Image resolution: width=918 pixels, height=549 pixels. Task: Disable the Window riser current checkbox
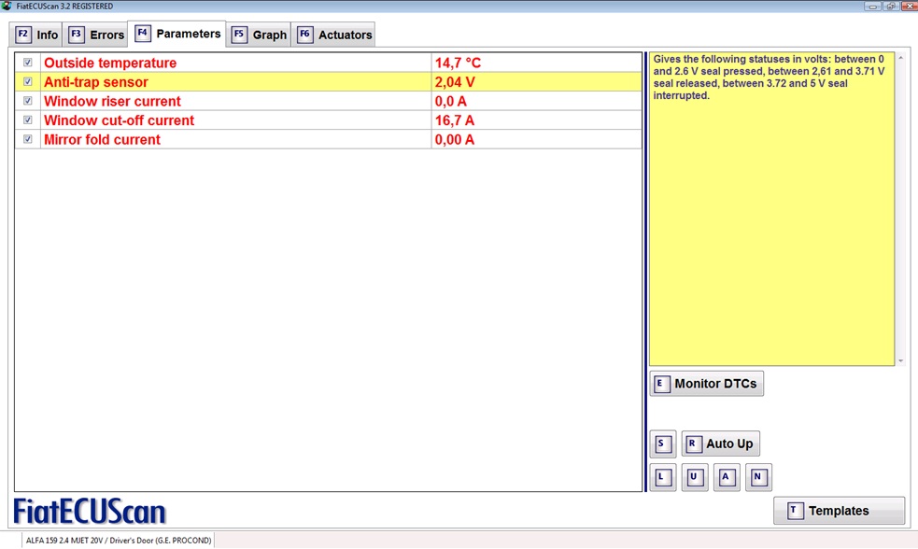tap(28, 101)
